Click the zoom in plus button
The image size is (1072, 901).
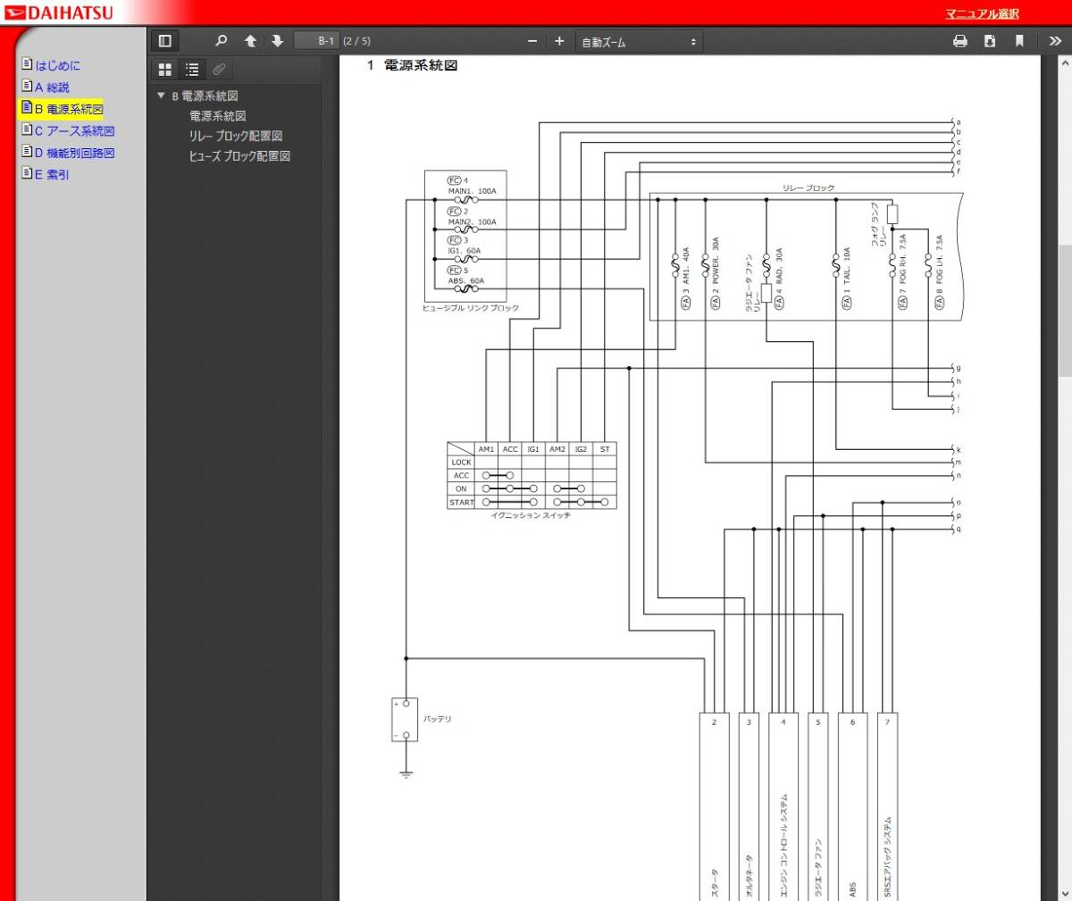pos(559,41)
